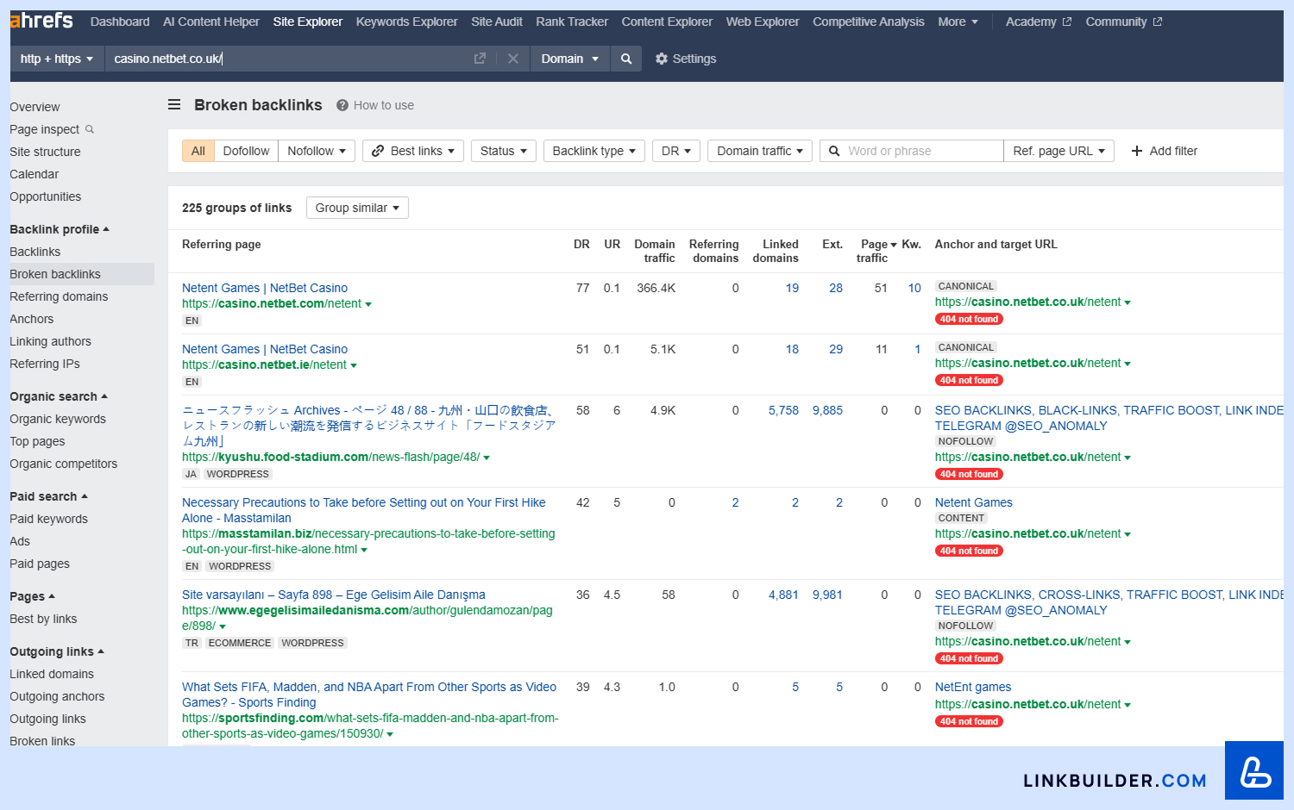Expand the casino.netbet.ie/netent URL dropdown arrow
The height and width of the screenshot is (810, 1294).
coord(354,365)
